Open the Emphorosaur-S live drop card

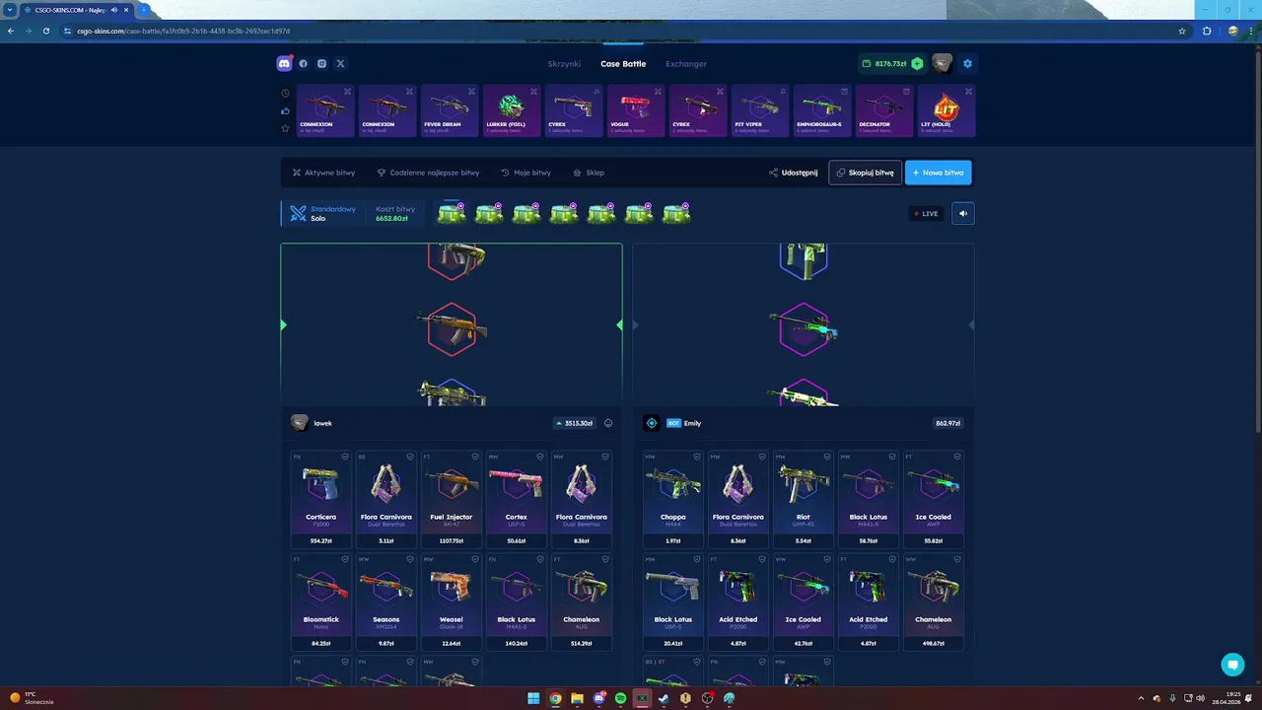(822, 110)
